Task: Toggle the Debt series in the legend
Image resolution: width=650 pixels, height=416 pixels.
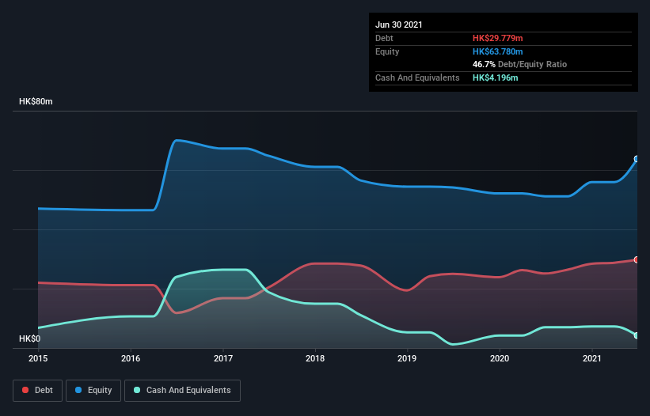Action: [x=37, y=391]
